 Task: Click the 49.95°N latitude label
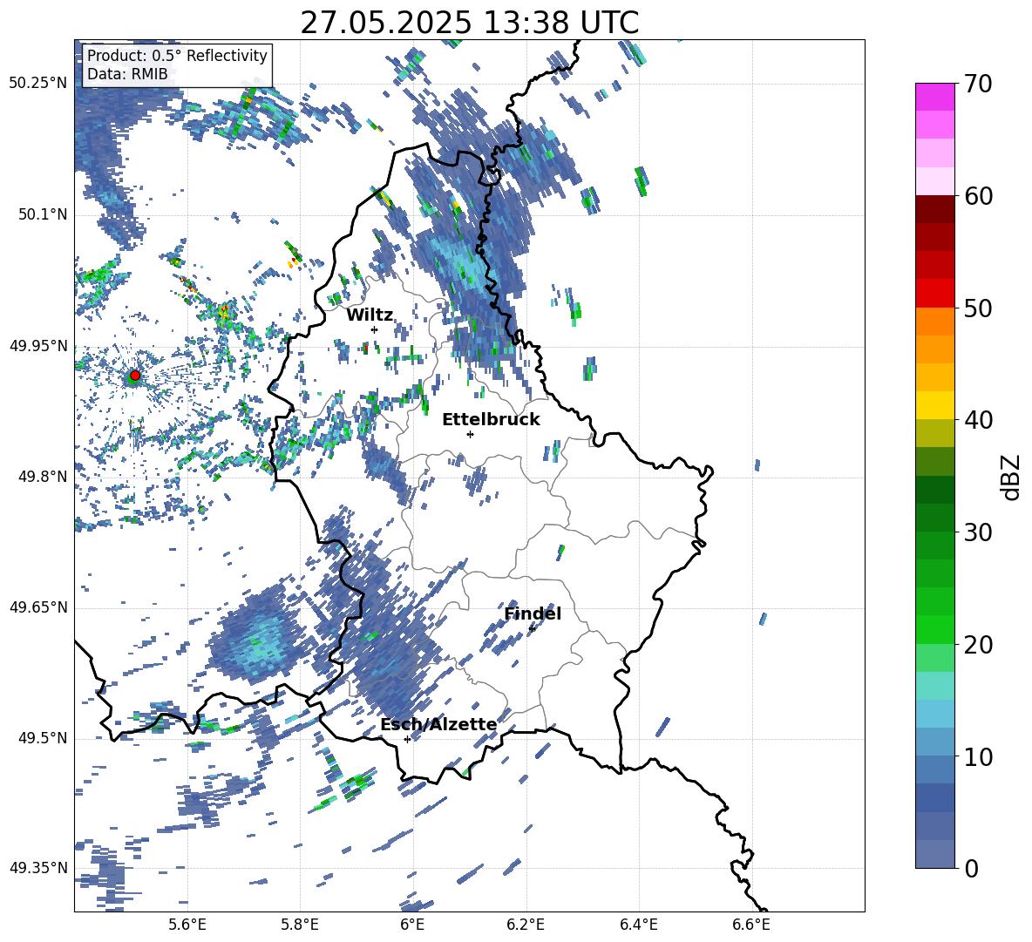point(38,346)
